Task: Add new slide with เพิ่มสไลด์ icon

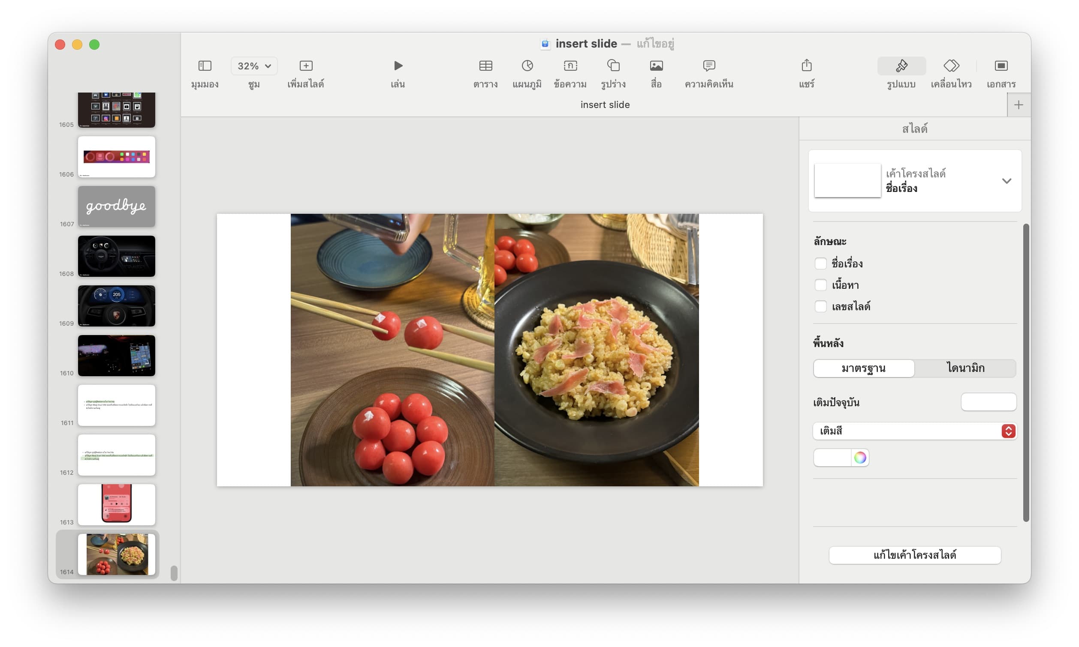Action: 306,66
